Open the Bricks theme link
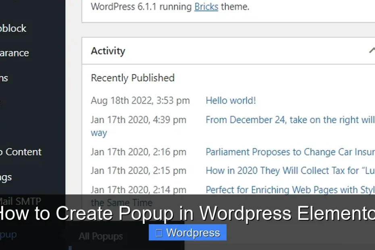 pyautogui.click(x=206, y=7)
